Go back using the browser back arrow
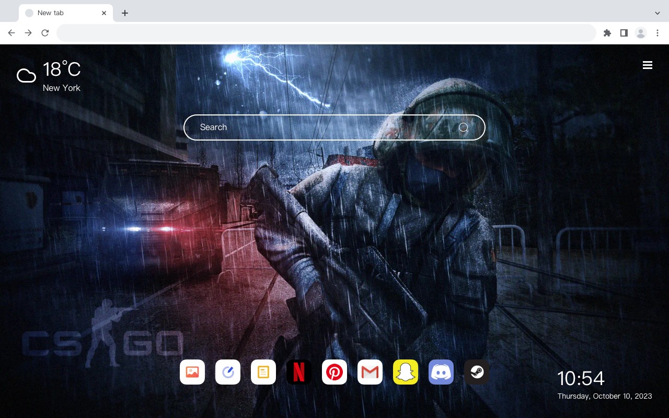 pos(11,33)
